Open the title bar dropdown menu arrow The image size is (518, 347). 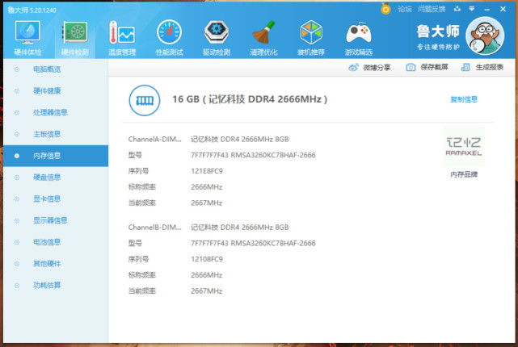[472, 9]
